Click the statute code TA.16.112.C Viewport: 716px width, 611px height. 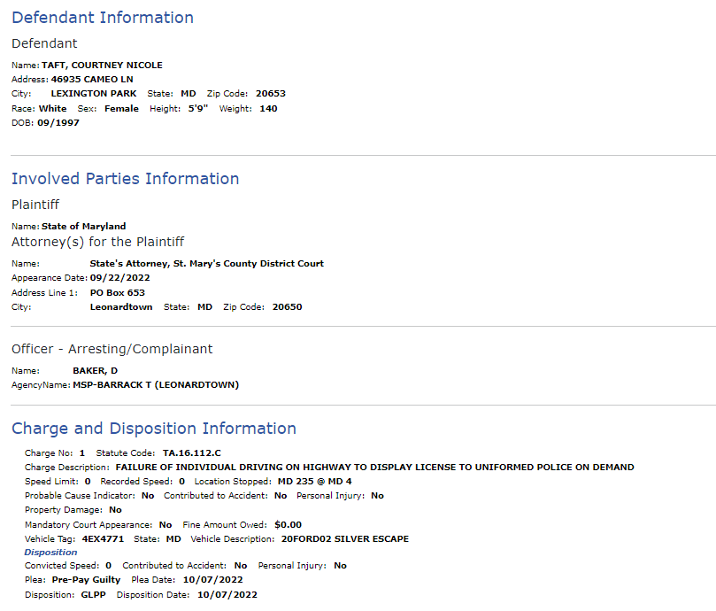[x=192, y=452]
